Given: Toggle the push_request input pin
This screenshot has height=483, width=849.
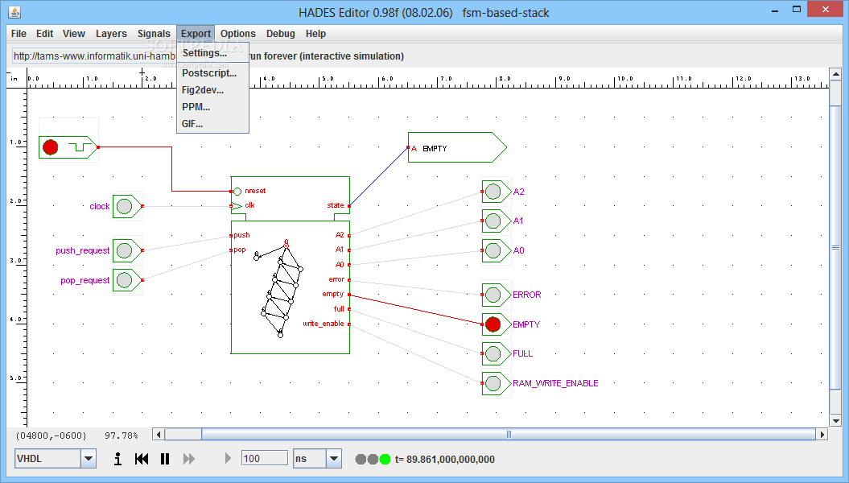Looking at the screenshot, I should [125, 250].
